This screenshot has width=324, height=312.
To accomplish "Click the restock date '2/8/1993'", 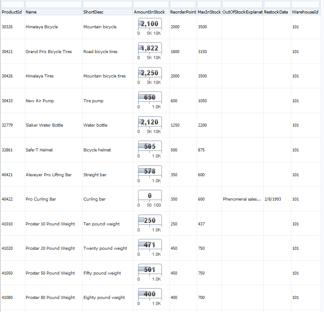I will (273, 199).
